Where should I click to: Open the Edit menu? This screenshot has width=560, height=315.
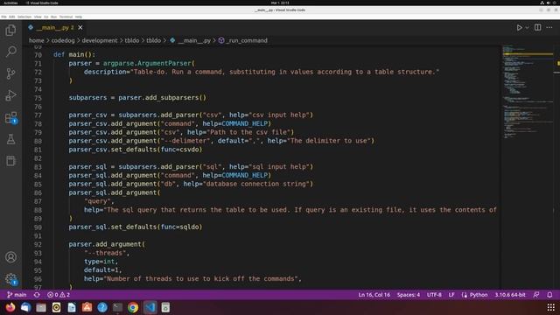coord(11,17)
